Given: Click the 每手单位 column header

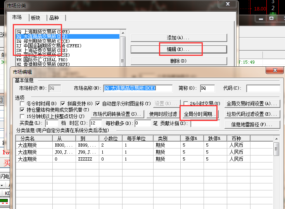Looking at the screenshot, I should pos(138,138).
